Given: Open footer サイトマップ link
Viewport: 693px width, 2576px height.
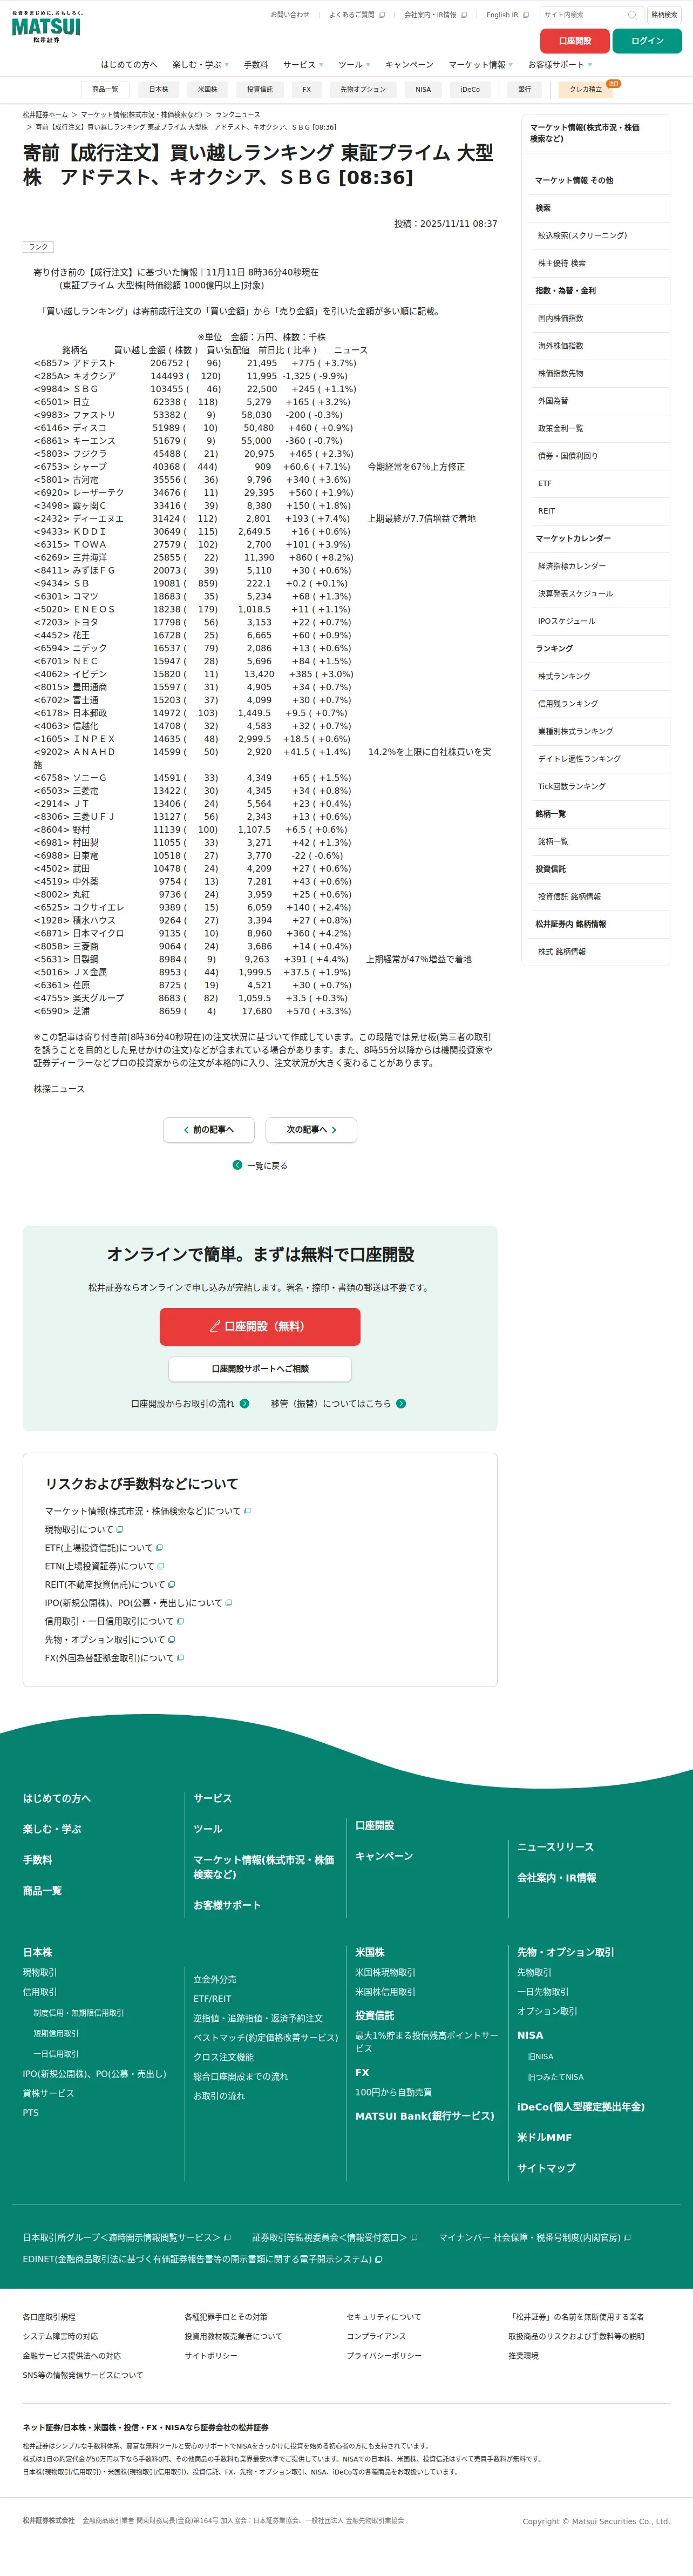Looking at the screenshot, I should click(x=546, y=2168).
